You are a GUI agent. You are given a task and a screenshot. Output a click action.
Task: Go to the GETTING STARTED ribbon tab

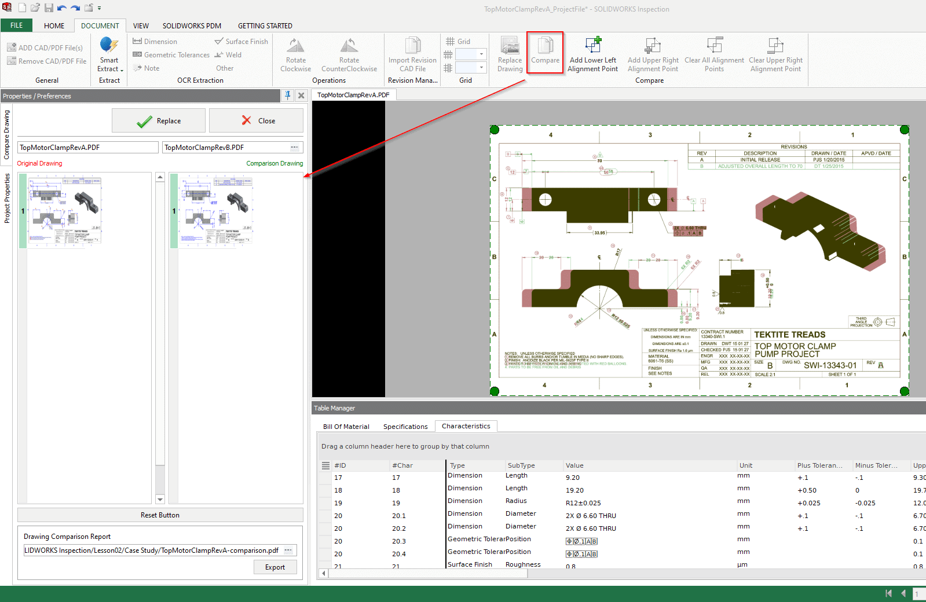pos(265,25)
